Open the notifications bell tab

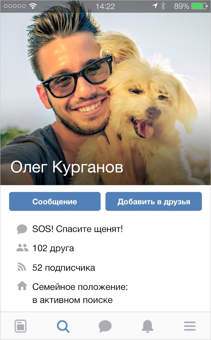[147, 326]
